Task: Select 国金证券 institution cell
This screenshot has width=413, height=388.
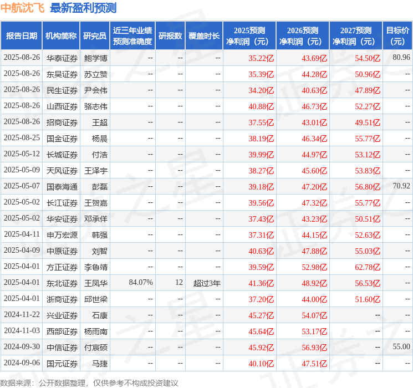Action: (x=62, y=139)
